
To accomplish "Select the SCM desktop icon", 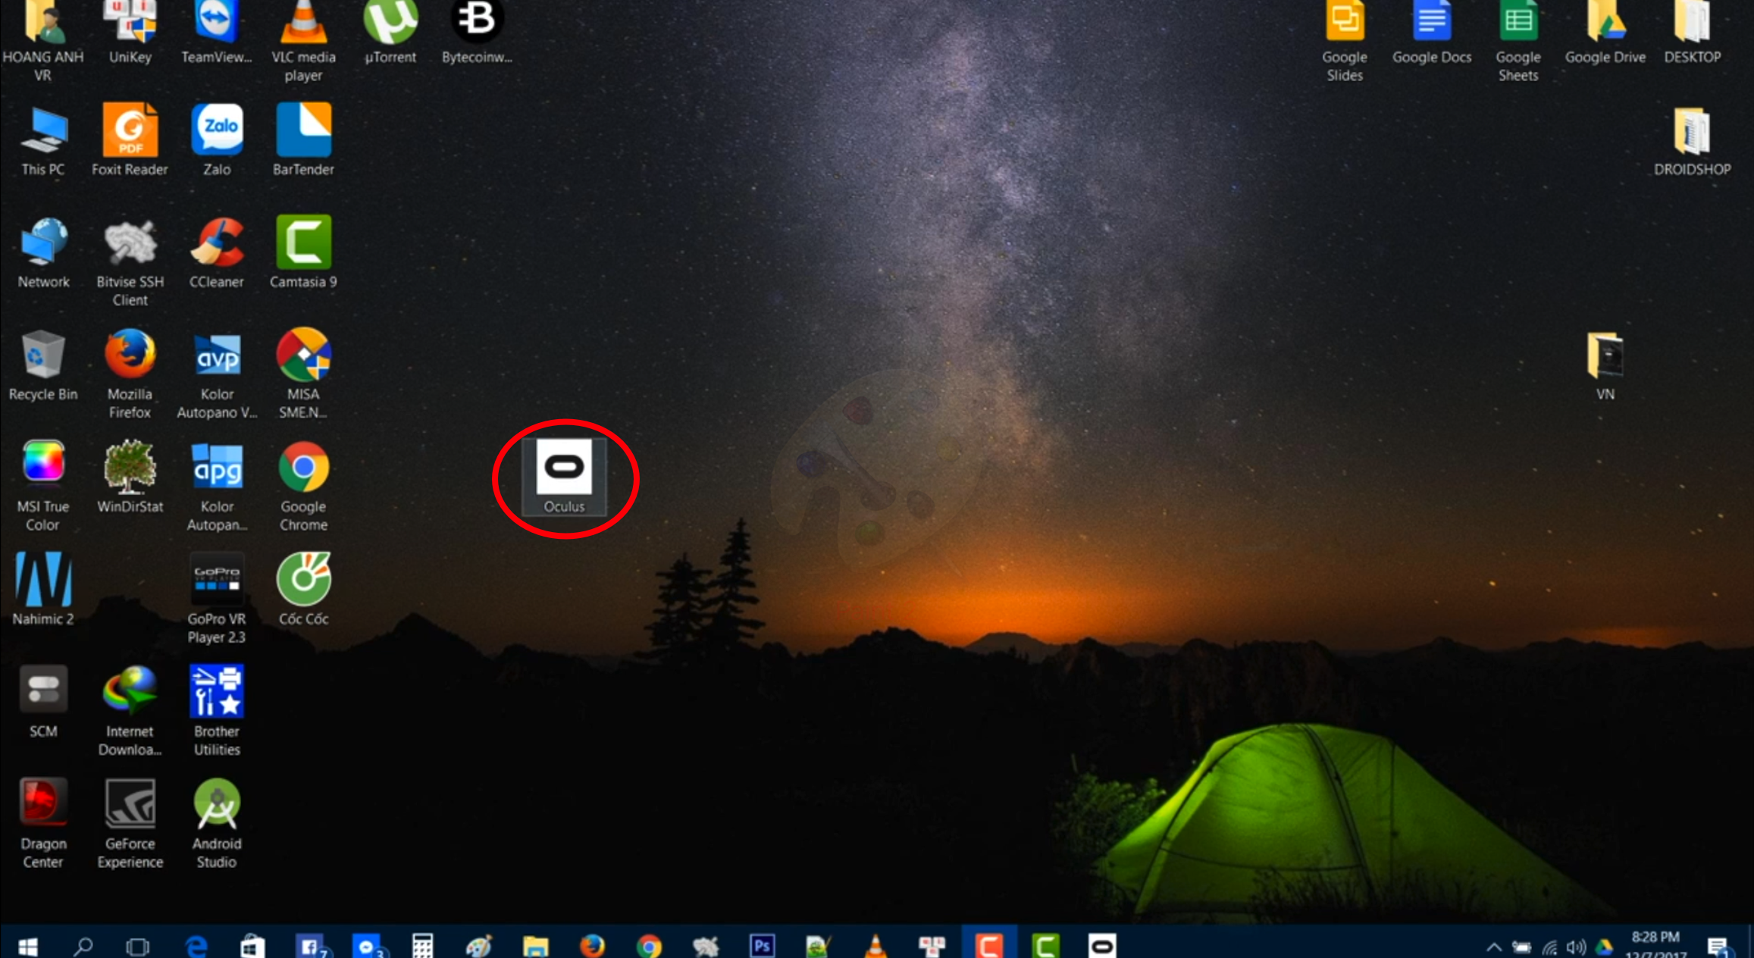I will 43,702.
